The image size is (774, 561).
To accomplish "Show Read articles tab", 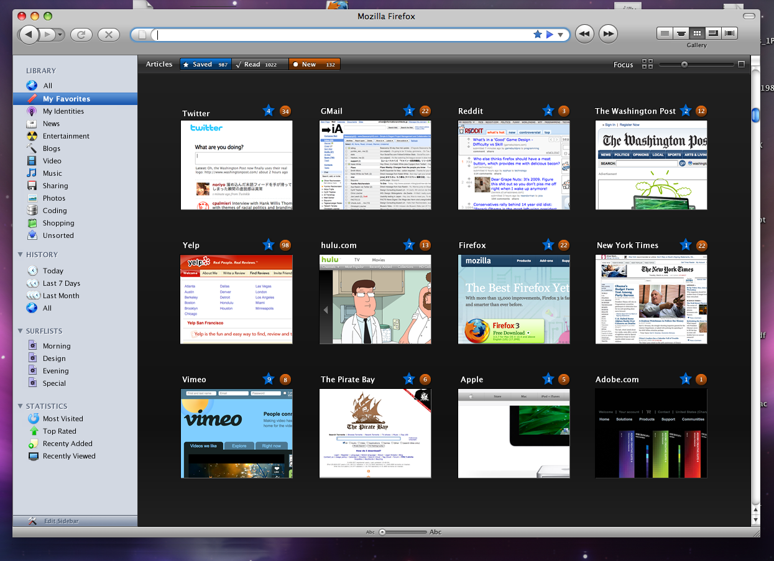I will point(260,64).
